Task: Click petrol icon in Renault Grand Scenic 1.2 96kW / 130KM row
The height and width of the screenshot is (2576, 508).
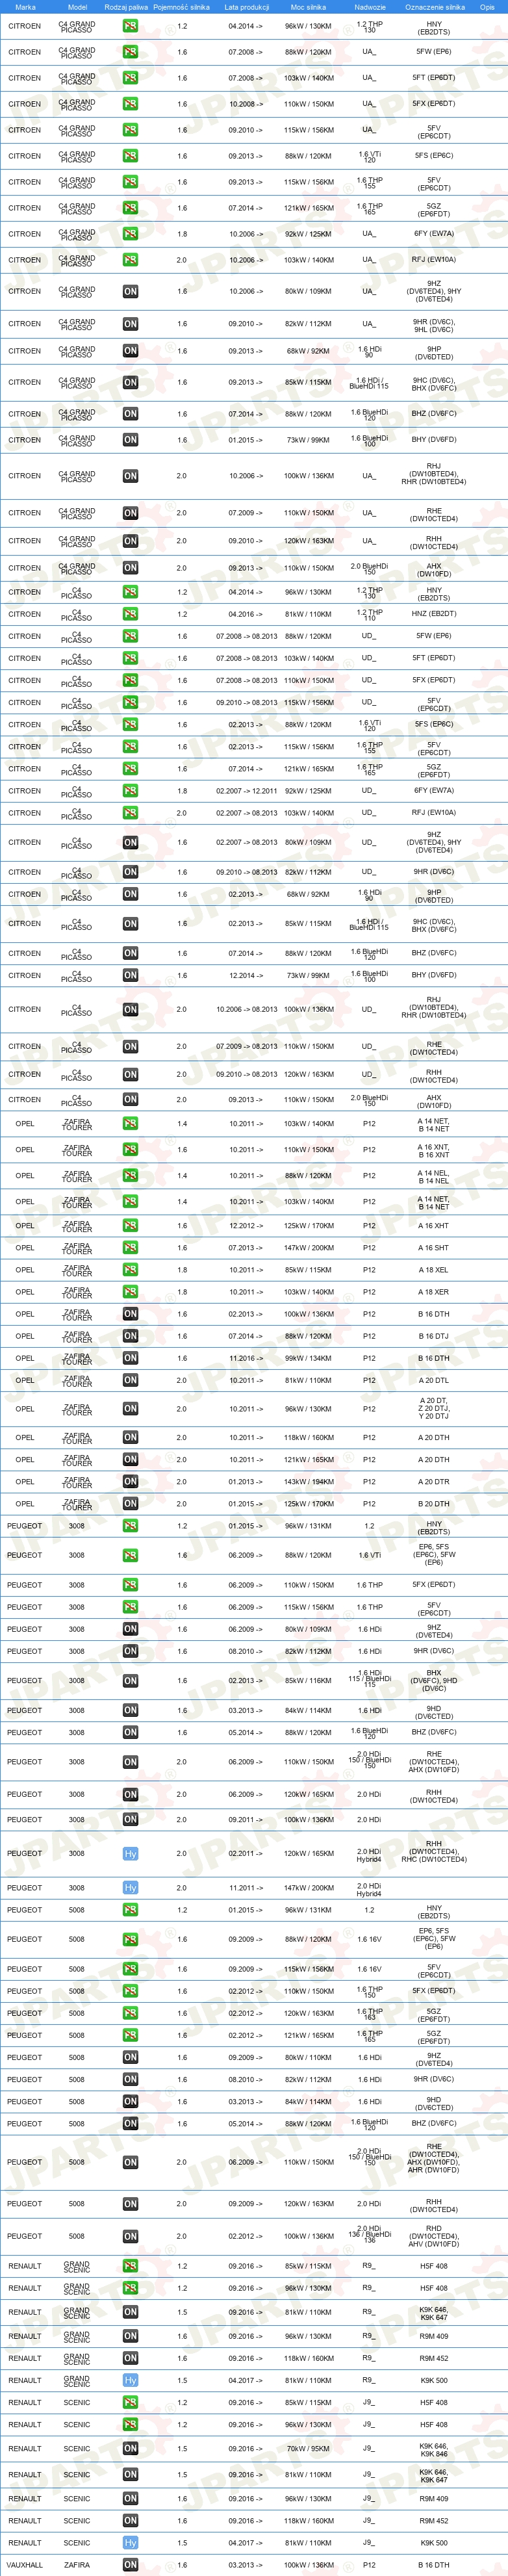Action: point(130,2288)
